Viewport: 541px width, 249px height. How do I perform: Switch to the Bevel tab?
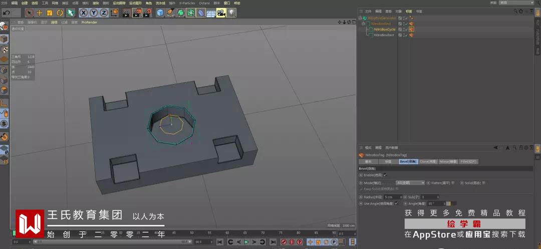409,161
